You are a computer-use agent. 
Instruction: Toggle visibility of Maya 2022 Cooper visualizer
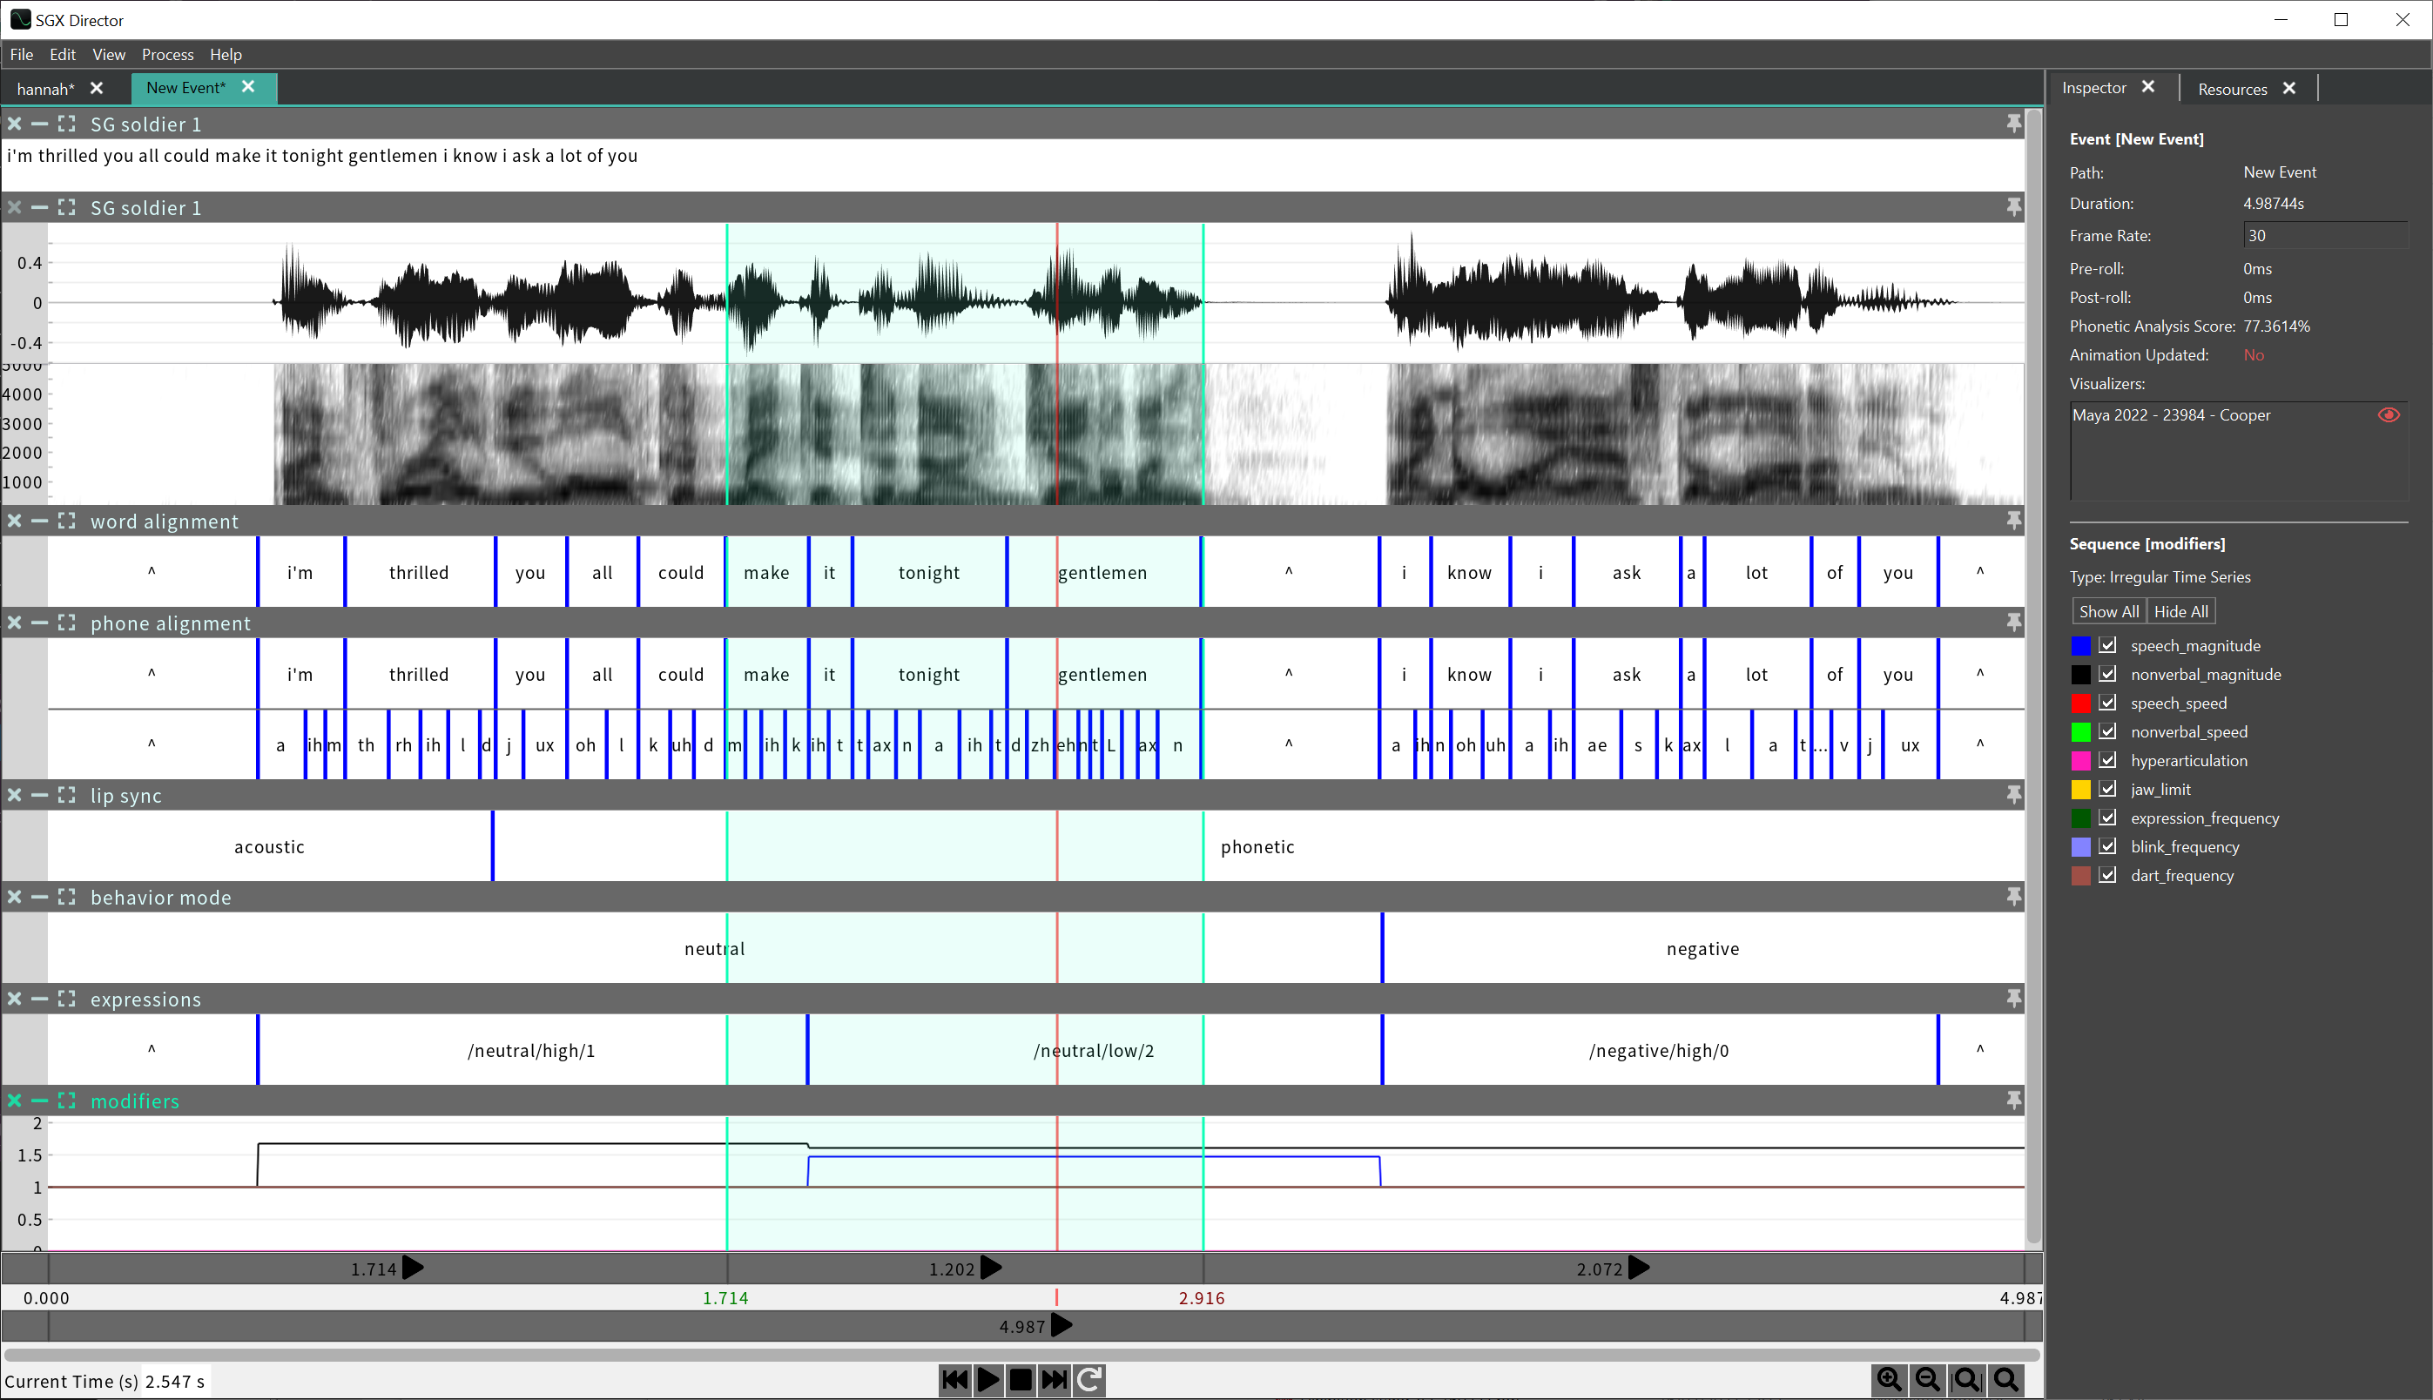[x=2389, y=414]
